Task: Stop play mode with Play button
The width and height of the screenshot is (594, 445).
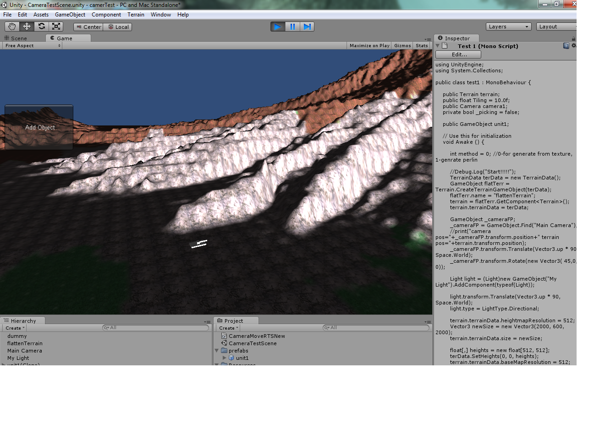Action: click(277, 27)
